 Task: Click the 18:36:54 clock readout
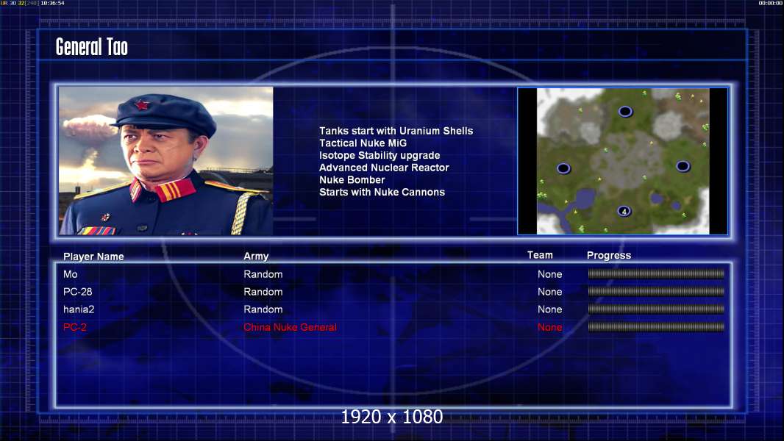(52, 3)
